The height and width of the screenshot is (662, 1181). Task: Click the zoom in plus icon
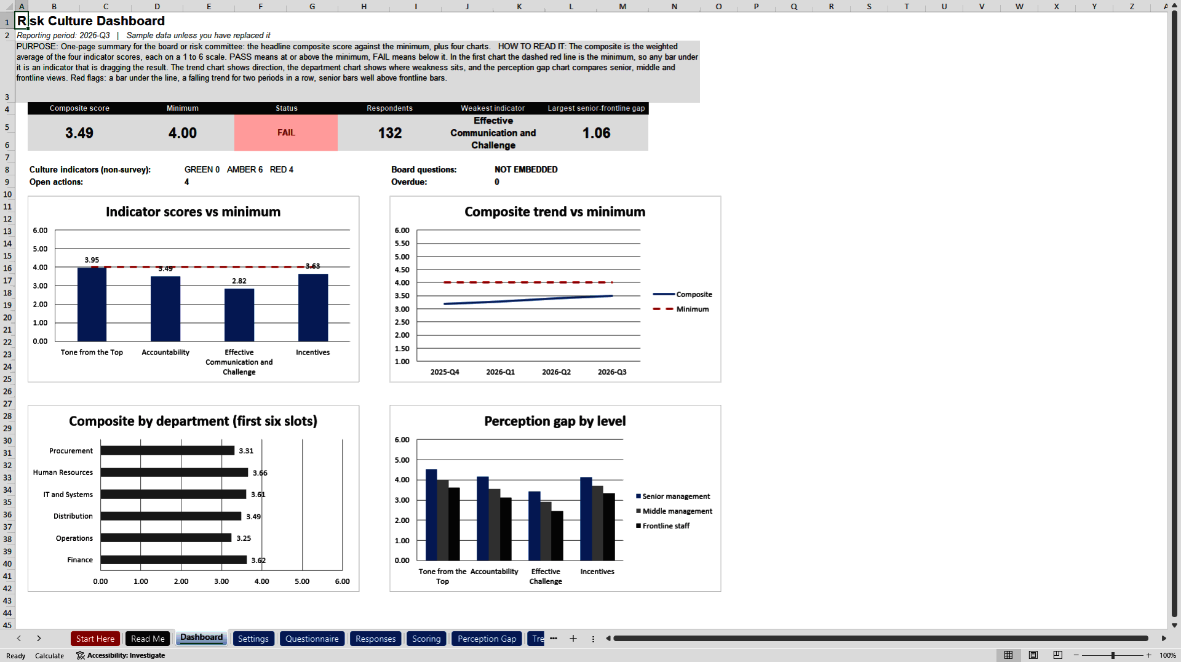tap(1148, 655)
